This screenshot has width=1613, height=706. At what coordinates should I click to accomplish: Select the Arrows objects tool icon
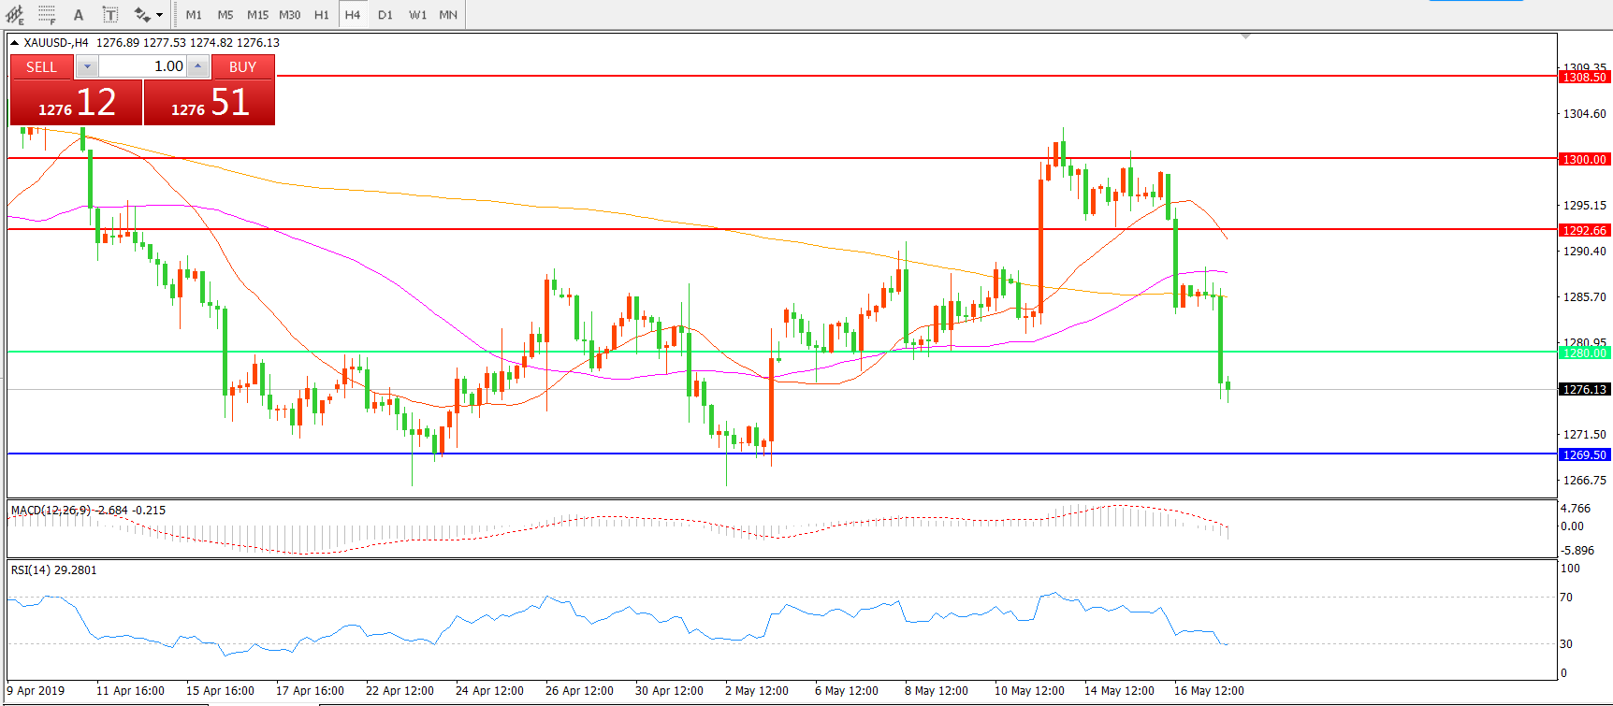point(141,14)
